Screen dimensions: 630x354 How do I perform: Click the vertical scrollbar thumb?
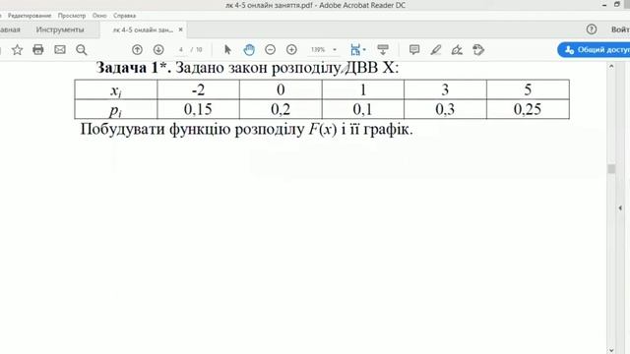click(x=611, y=168)
